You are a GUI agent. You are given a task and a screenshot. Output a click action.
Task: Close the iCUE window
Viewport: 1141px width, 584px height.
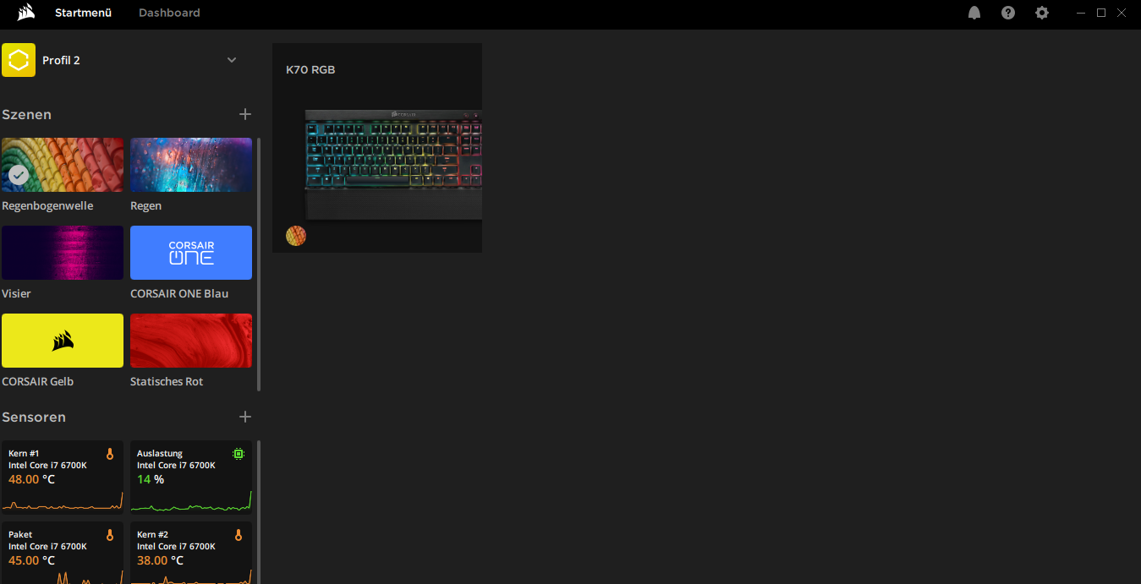(1122, 13)
